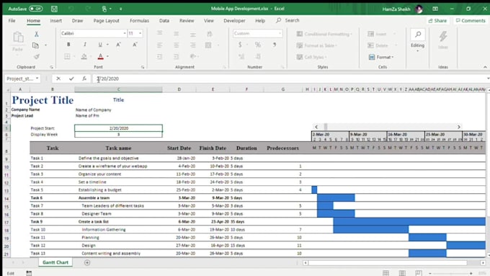
Task: Add a new sheet with plus icon
Action: point(87,263)
